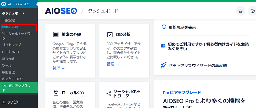
Task: Click the SEO分析 clipboard check icon
Action: tap(110, 35)
